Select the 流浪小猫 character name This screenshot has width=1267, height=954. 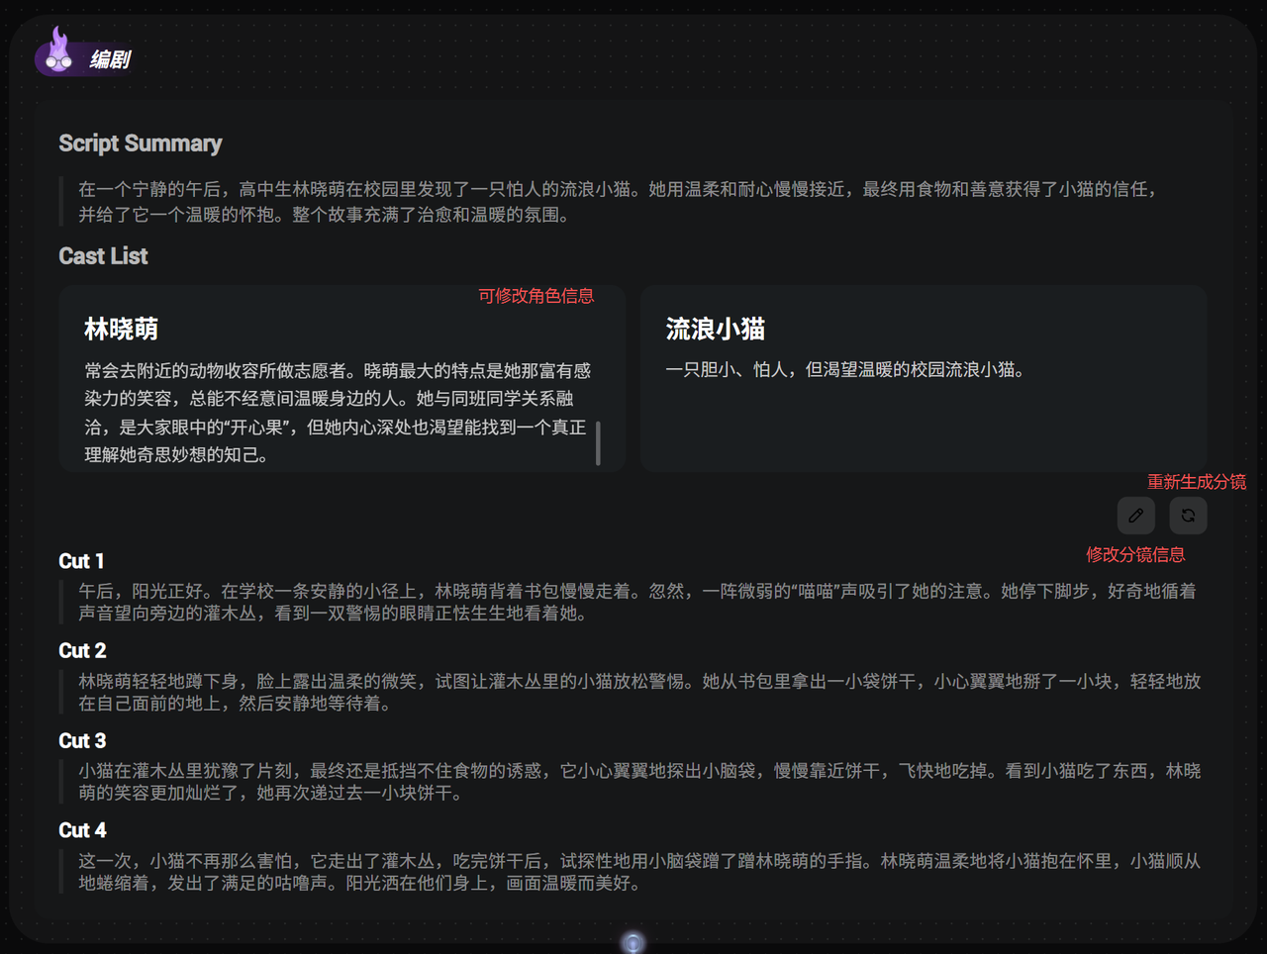715,329
